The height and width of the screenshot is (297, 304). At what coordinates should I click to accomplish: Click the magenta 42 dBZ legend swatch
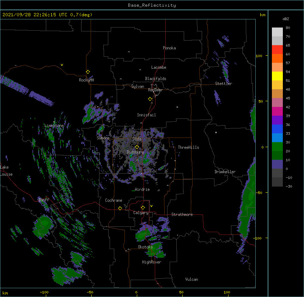[x=277, y=111]
